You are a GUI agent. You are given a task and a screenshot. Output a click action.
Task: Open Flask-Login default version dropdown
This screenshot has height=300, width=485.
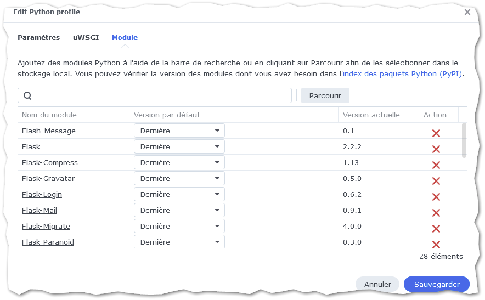[x=179, y=195]
